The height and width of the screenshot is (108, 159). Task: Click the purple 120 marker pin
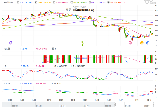pyautogui.click(x=11, y=43)
